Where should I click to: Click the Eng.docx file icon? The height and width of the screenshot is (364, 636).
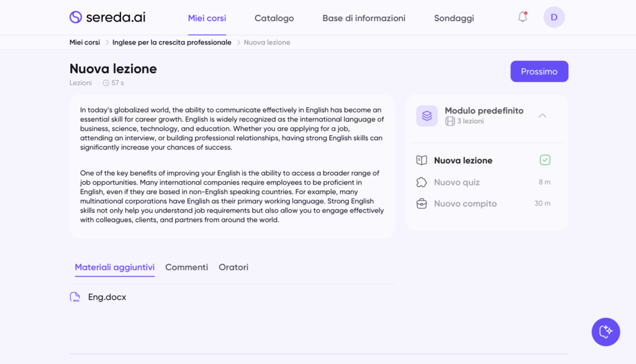[x=75, y=297]
